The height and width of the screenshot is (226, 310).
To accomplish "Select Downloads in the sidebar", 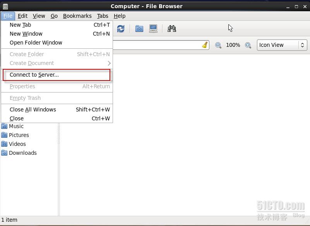I will 23,153.
